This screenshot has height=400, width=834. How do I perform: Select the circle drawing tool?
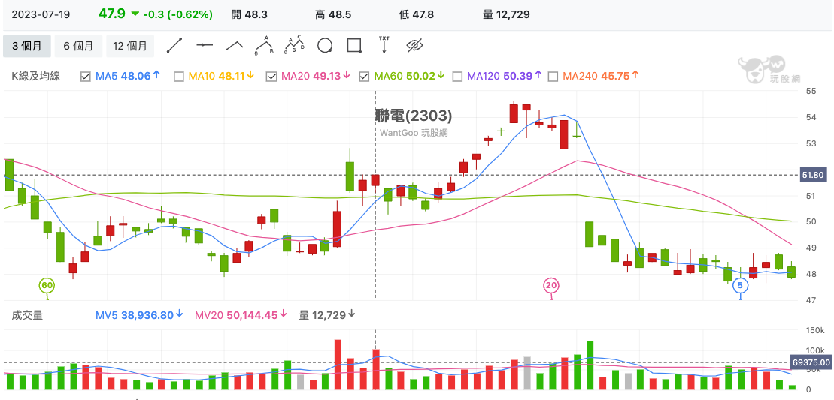(325, 46)
